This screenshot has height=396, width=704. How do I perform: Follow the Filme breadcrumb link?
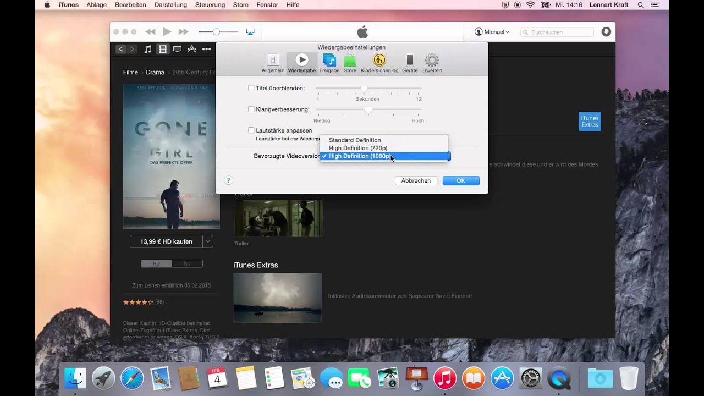pyautogui.click(x=130, y=72)
